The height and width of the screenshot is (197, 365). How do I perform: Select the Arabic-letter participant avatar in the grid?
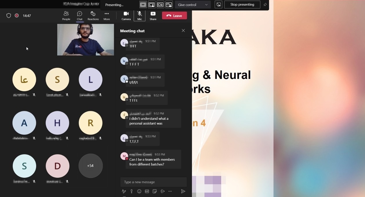pos(24,79)
